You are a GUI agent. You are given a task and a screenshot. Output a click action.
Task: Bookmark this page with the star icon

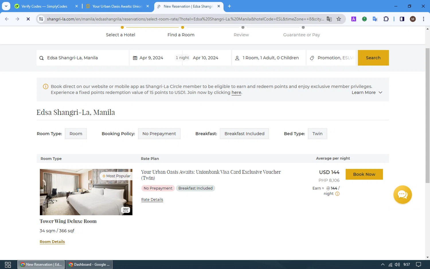tap(339, 19)
